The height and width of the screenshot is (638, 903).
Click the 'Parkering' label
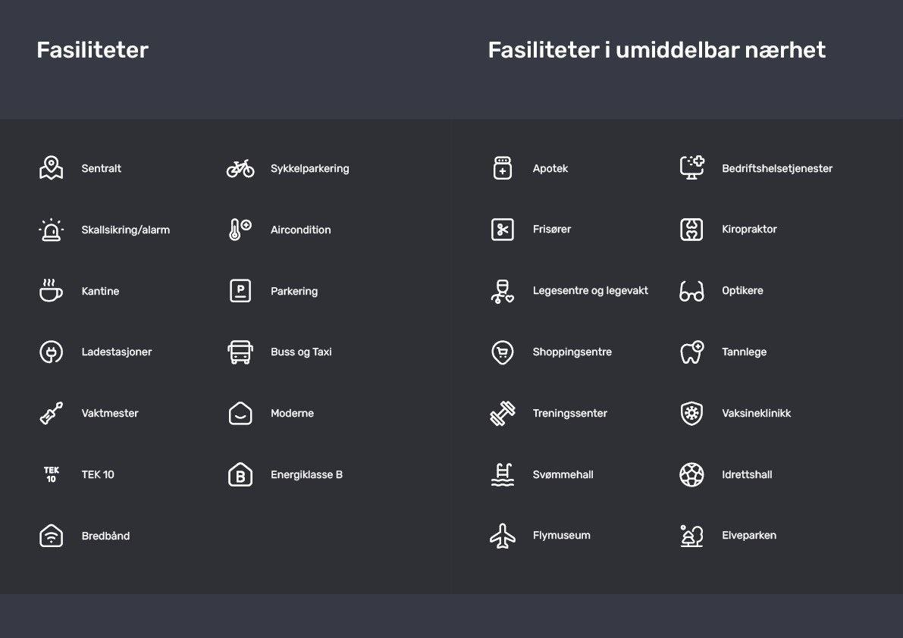(x=294, y=291)
